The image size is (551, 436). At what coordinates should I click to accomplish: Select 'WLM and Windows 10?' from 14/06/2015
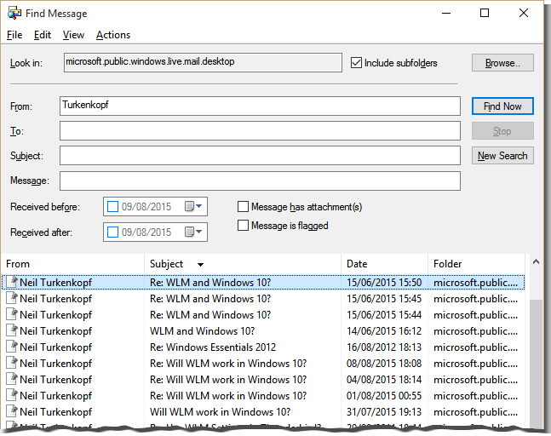(202, 331)
